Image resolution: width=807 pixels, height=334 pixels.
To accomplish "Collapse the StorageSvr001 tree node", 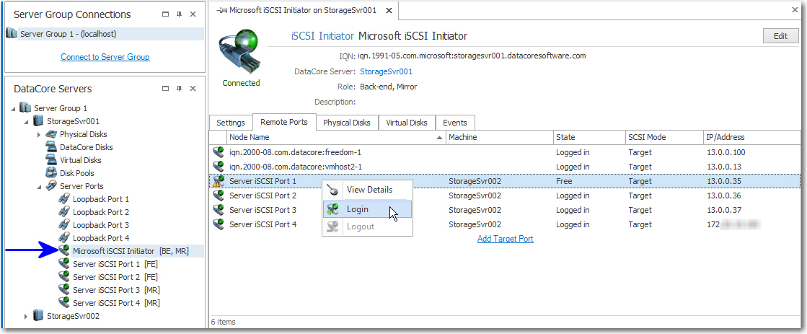I will point(26,121).
